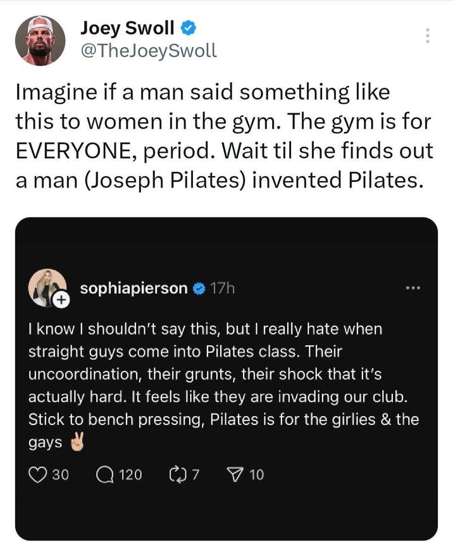The image size is (453, 555).
Task: View the 30 likes count
Action: [60, 475]
